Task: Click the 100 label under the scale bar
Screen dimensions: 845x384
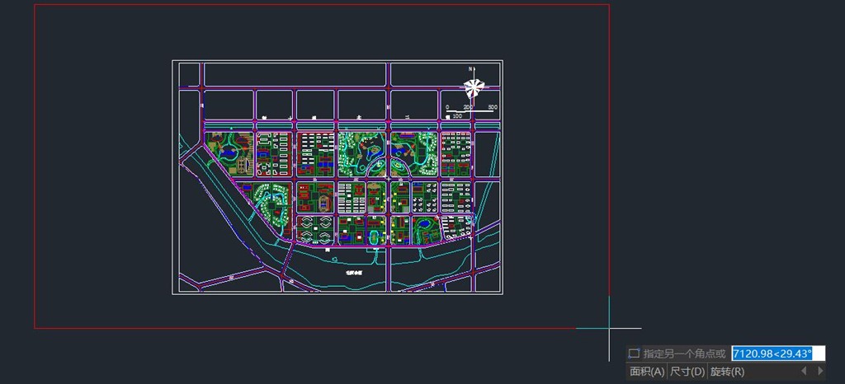Action: pyautogui.click(x=456, y=116)
